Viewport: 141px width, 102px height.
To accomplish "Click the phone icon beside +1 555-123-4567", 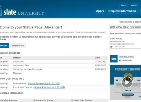I will [x=111, y=47].
